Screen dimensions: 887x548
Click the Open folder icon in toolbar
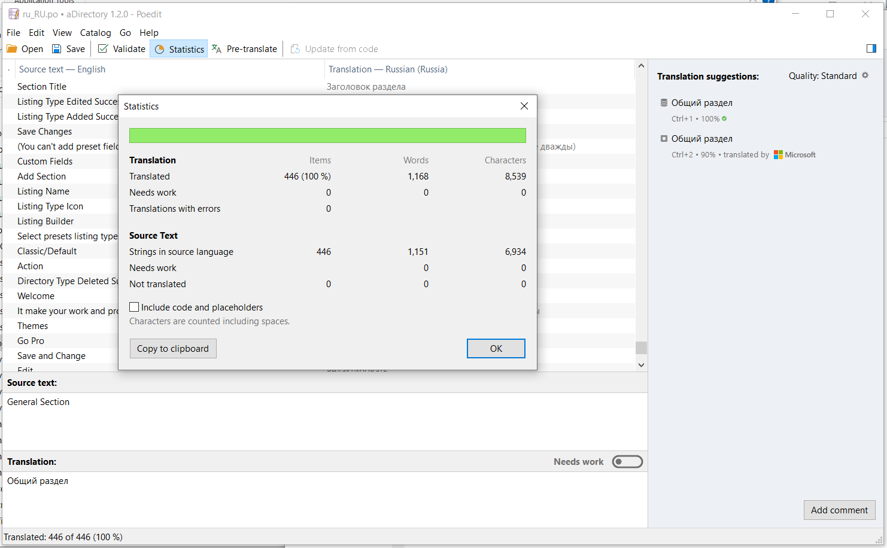[x=12, y=49]
